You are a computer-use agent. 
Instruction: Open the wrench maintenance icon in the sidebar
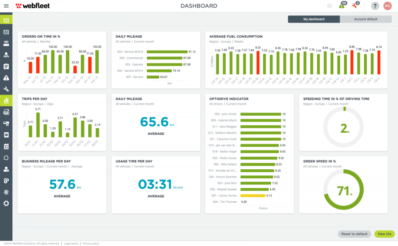click(x=6, y=89)
